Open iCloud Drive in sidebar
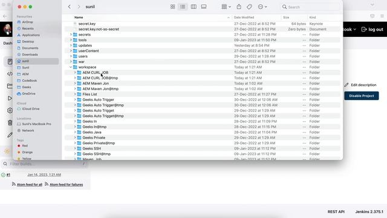387x218 pixels. tap(31, 109)
